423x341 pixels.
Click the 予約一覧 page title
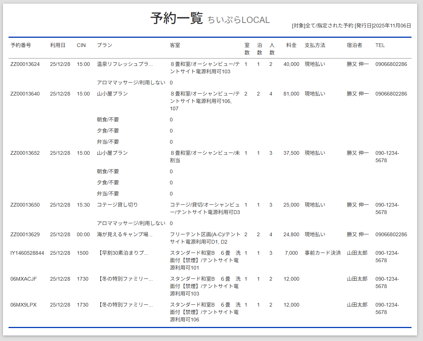(x=177, y=19)
